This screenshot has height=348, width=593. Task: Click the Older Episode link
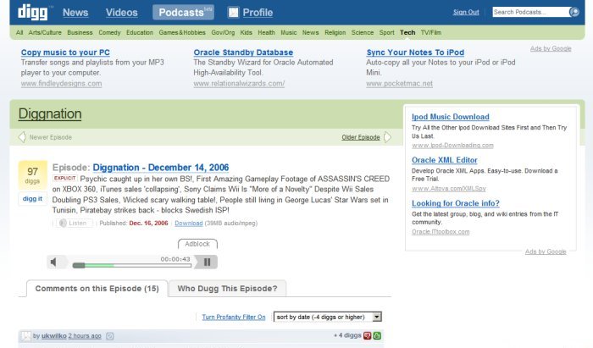(361, 137)
